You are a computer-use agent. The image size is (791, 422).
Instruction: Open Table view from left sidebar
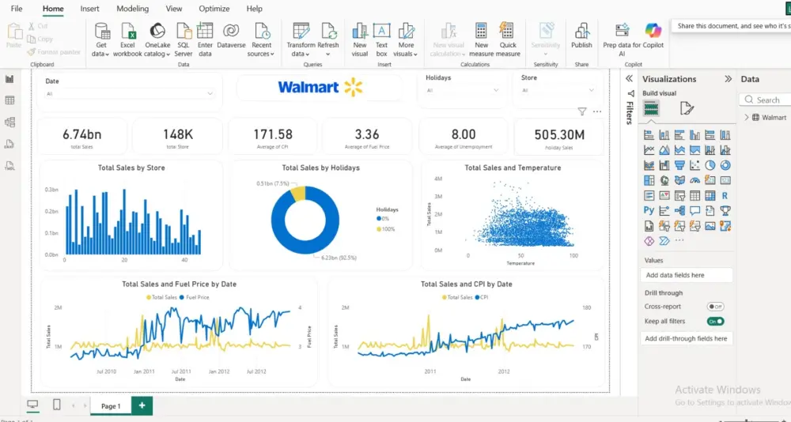pos(9,100)
